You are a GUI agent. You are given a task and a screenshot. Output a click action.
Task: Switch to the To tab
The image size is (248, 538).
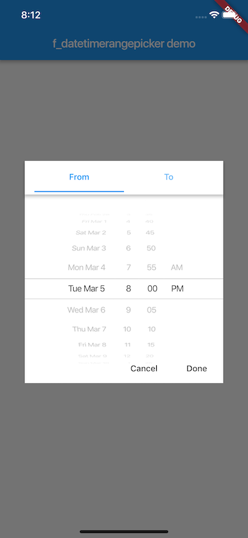coord(169,177)
